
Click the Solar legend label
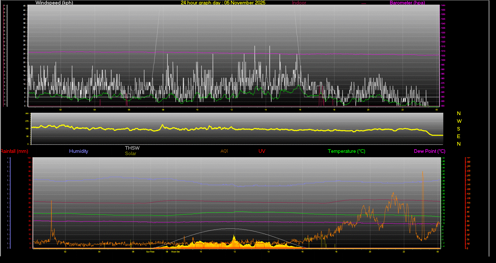(130, 154)
